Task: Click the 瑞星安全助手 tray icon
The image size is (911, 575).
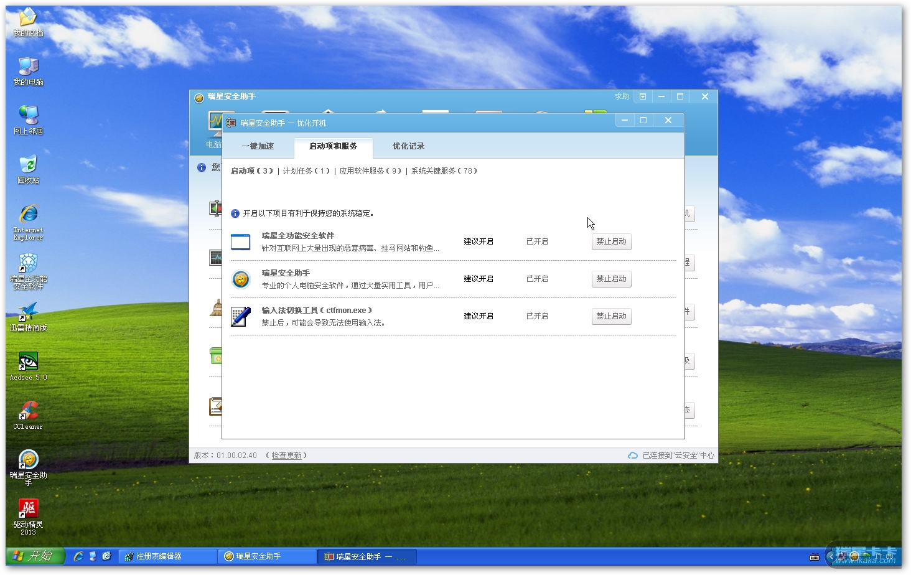Action: pyautogui.click(x=854, y=556)
